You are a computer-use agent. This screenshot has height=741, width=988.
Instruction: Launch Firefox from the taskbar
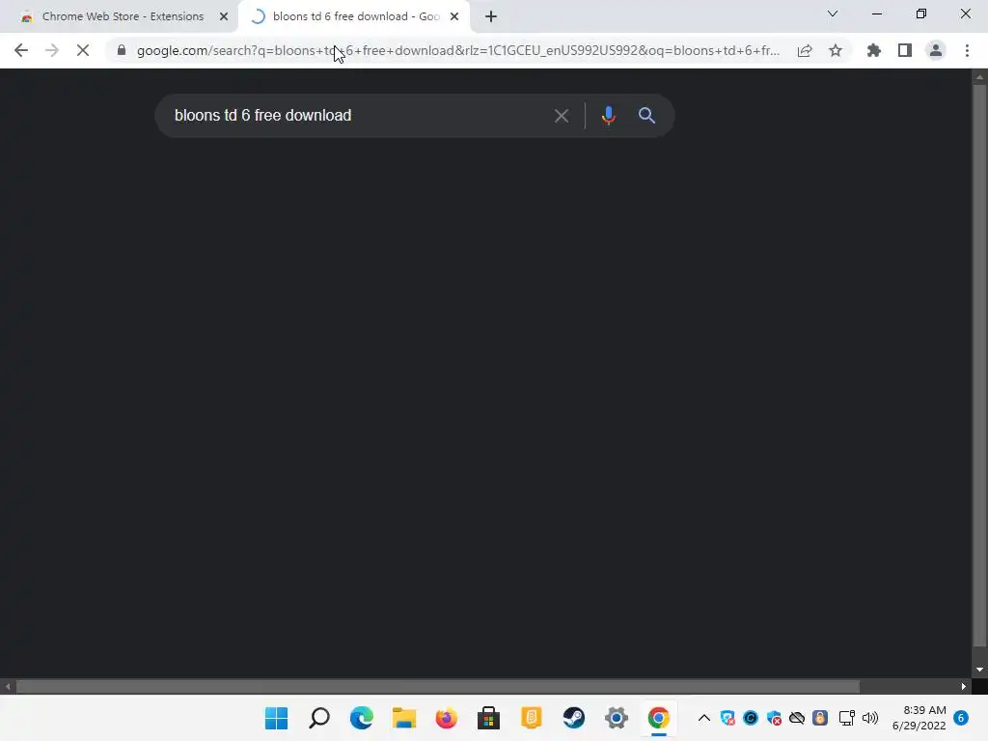[x=446, y=718]
